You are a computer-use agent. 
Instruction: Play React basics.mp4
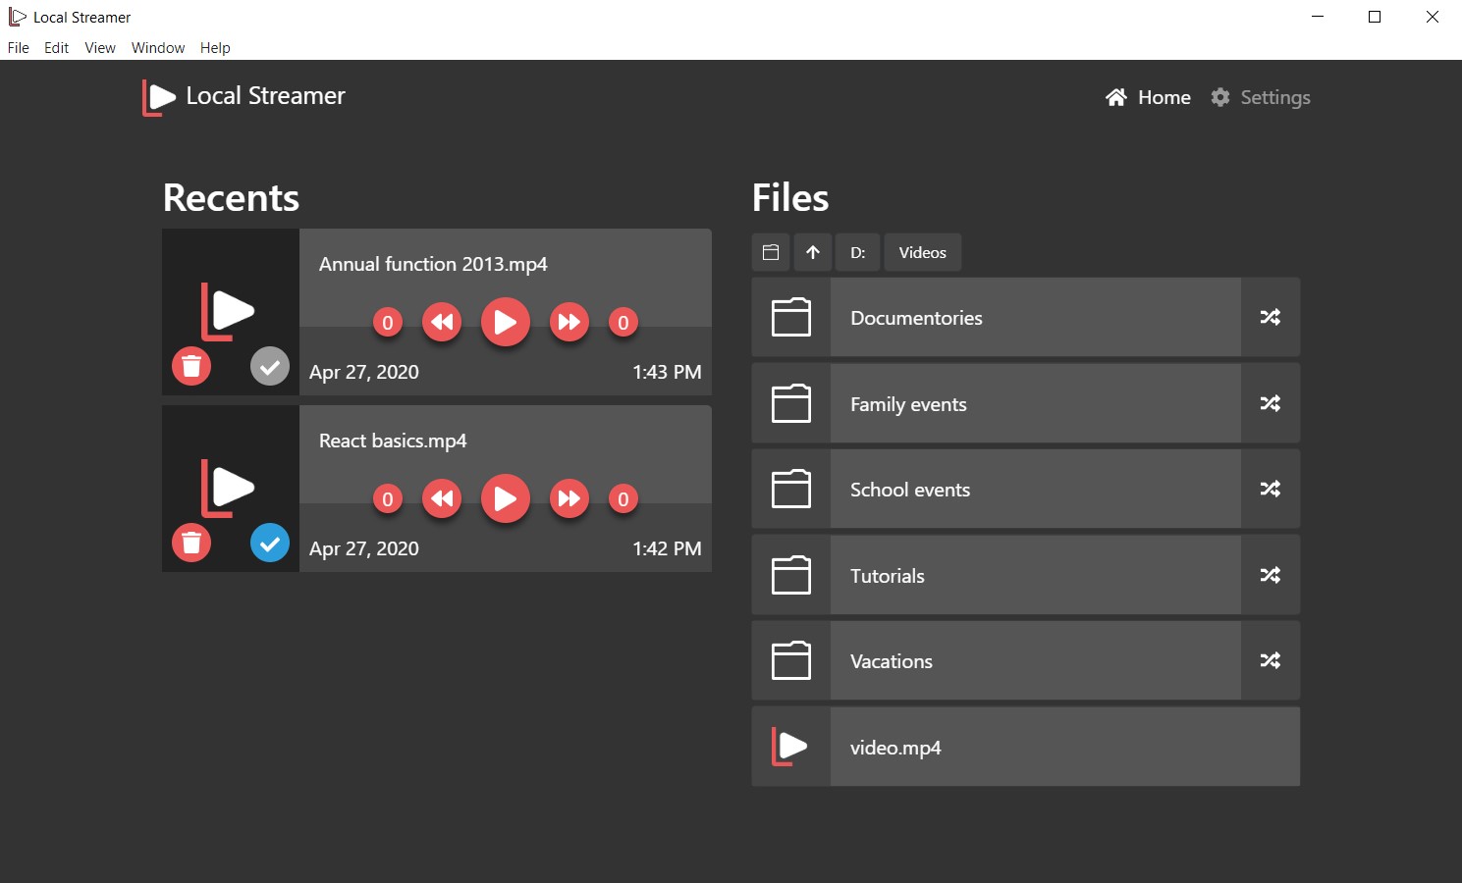506,498
